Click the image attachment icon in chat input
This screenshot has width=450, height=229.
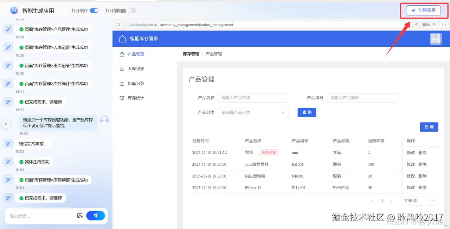pos(80,215)
